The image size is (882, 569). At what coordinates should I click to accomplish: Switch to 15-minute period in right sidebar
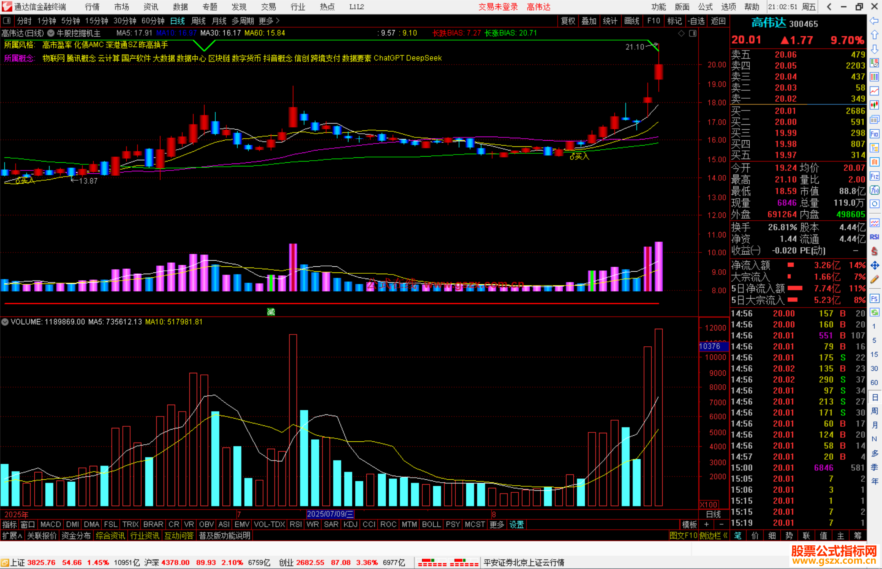[874, 354]
